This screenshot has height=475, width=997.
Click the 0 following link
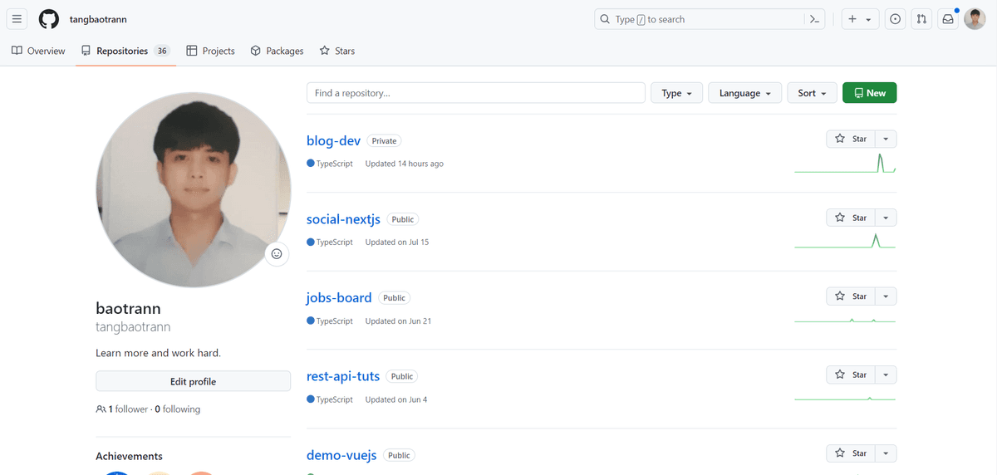pyautogui.click(x=177, y=409)
